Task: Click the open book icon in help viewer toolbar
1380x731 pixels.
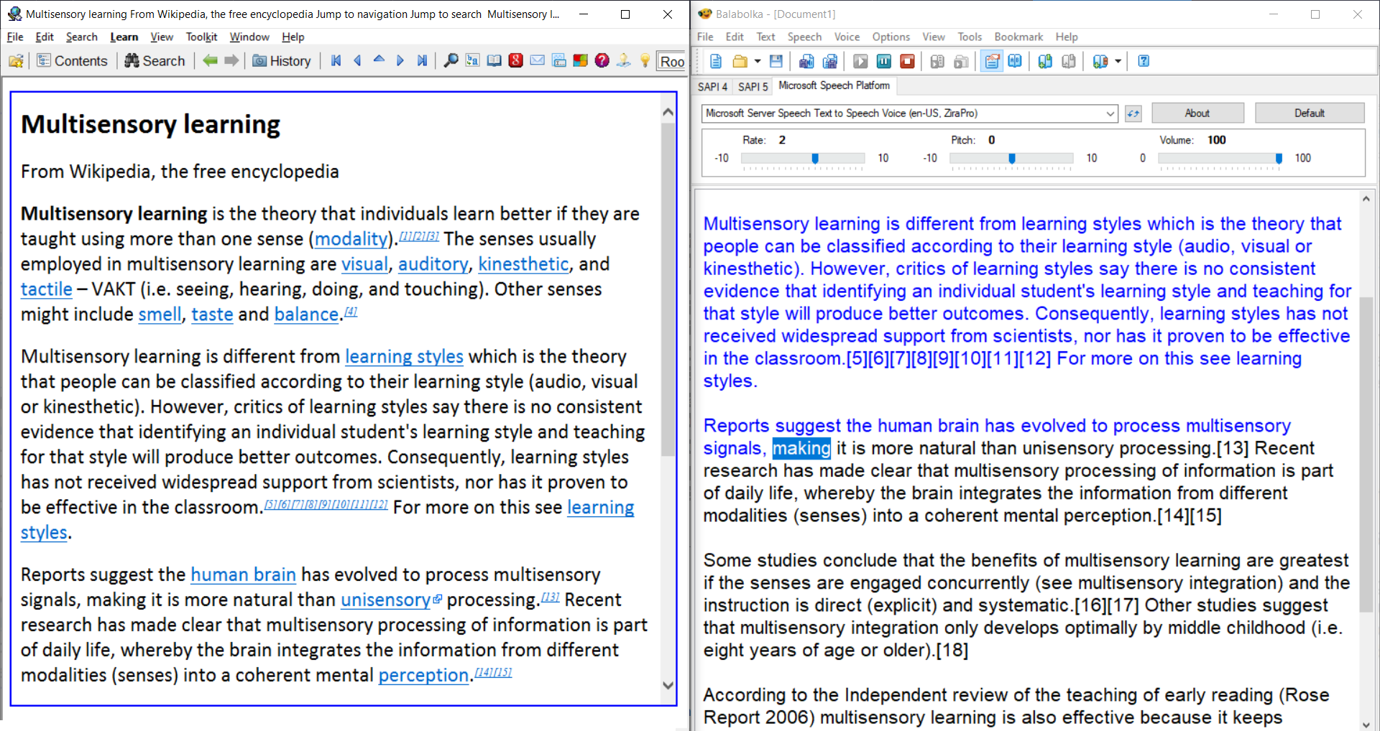Action: click(494, 61)
